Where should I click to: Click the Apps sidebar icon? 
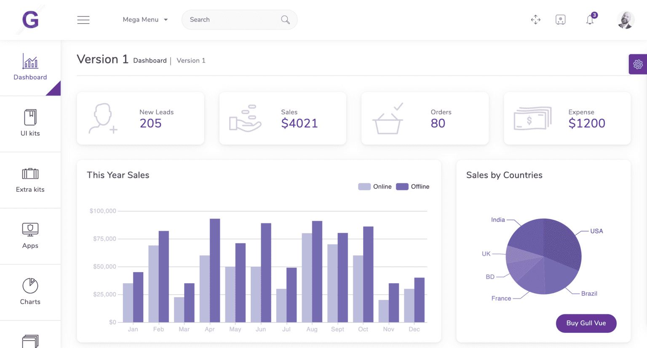[30, 230]
